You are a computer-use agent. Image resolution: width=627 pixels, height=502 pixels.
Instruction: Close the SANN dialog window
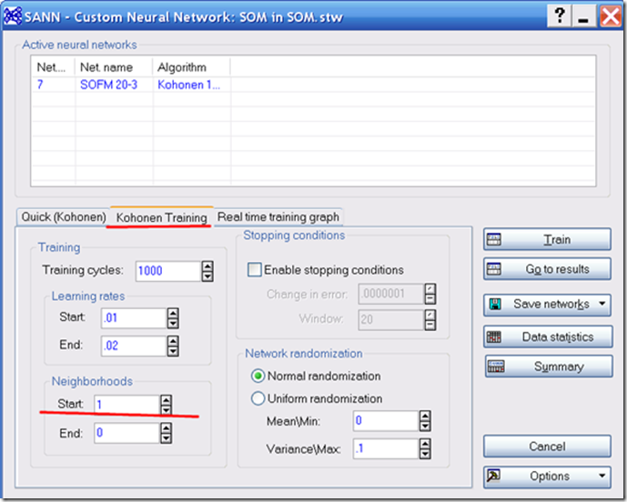611,16
